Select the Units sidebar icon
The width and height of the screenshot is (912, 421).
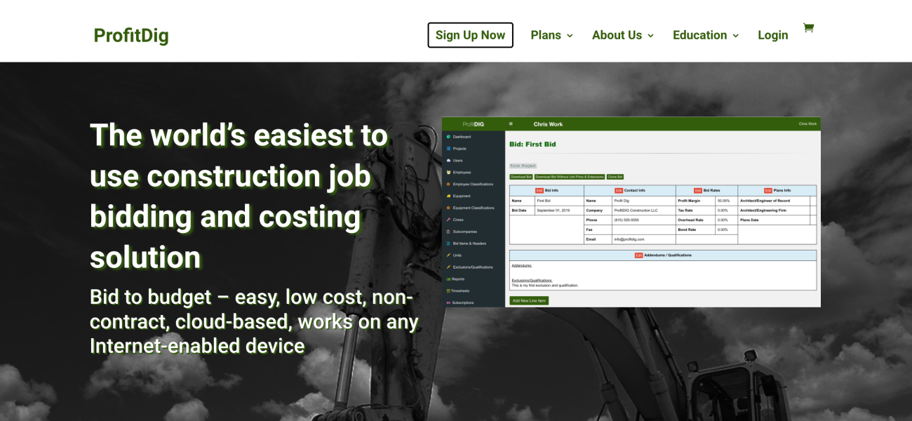pos(448,255)
